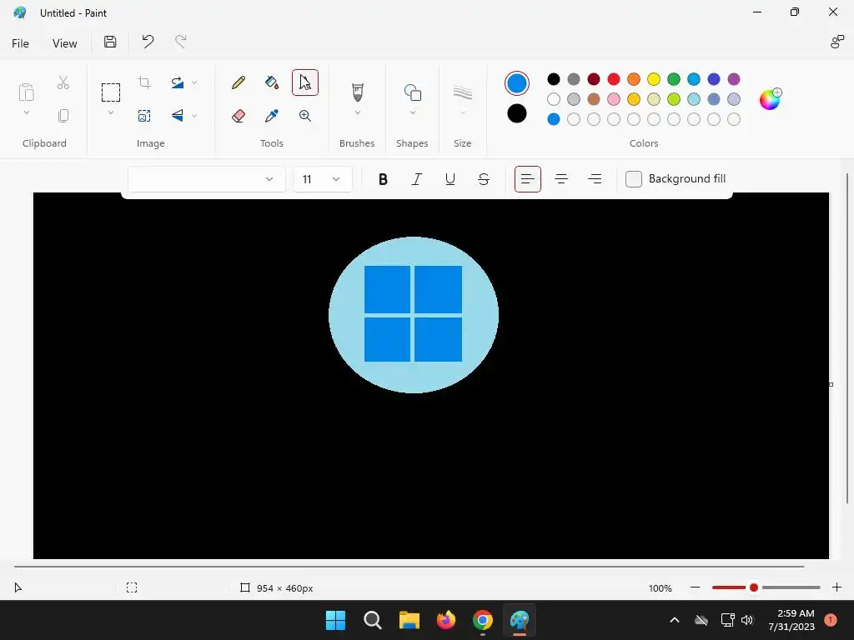The width and height of the screenshot is (854, 640).
Task: Select the Color picker eyedropper tool
Action: (x=272, y=116)
